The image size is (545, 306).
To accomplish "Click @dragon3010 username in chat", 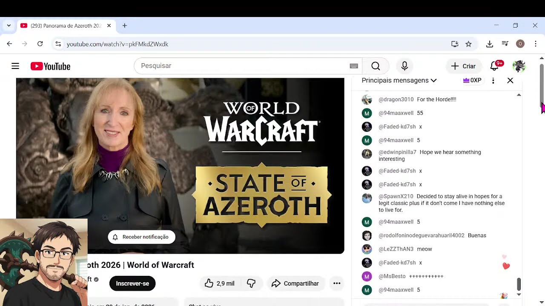I will 396,99.
